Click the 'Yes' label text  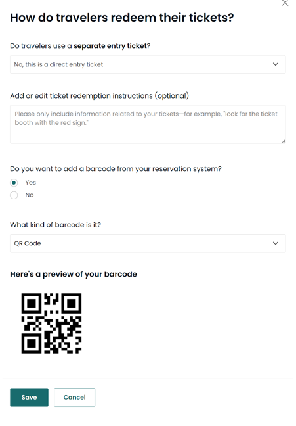point(31,183)
